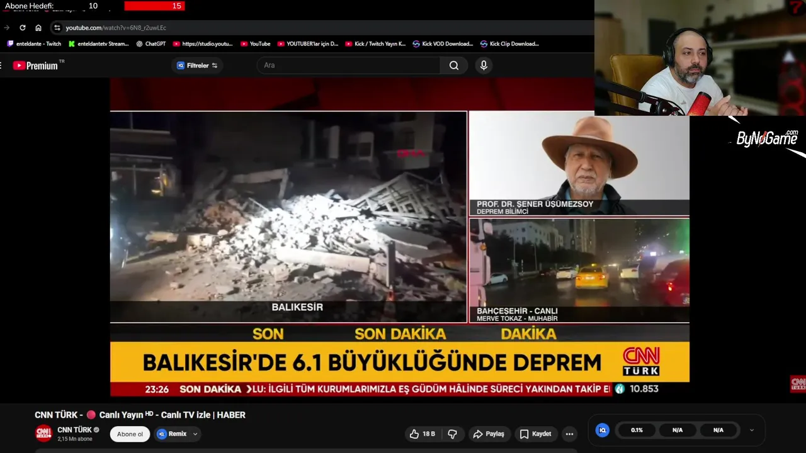The width and height of the screenshot is (806, 453).
Task: Open the Kick VOD Download bookmark
Action: tap(443, 44)
